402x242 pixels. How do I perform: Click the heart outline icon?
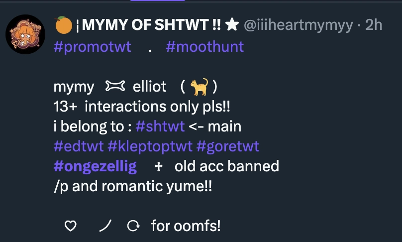(x=71, y=227)
